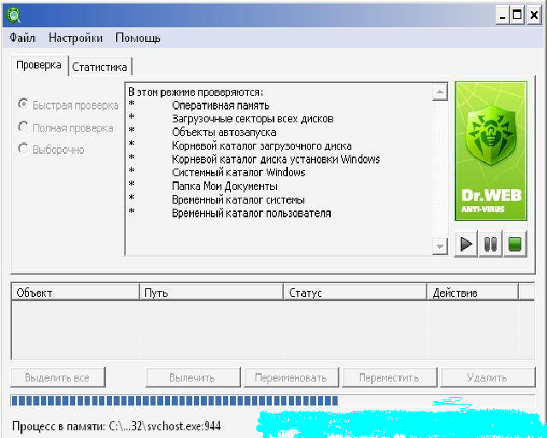Viewport: 547px width, 438px height.
Task: Click the Объекты автозапуска line
Action: [x=224, y=133]
